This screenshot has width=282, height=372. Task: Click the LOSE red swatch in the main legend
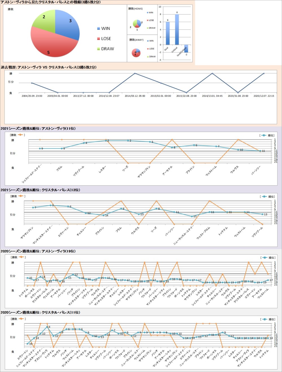[x=98, y=39]
